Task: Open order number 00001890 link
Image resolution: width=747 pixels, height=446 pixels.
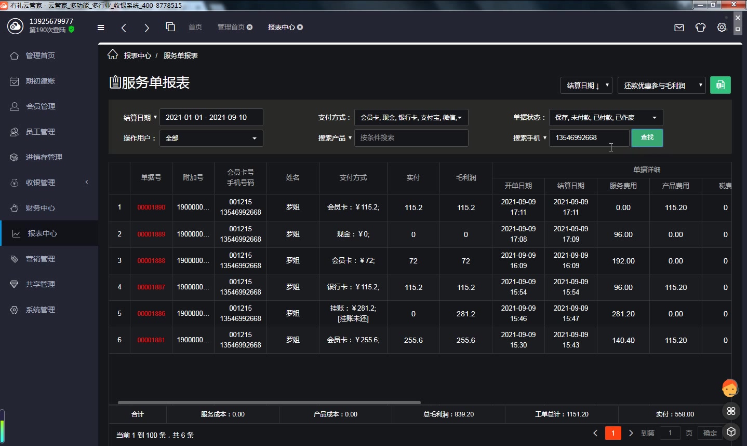Action: click(151, 207)
